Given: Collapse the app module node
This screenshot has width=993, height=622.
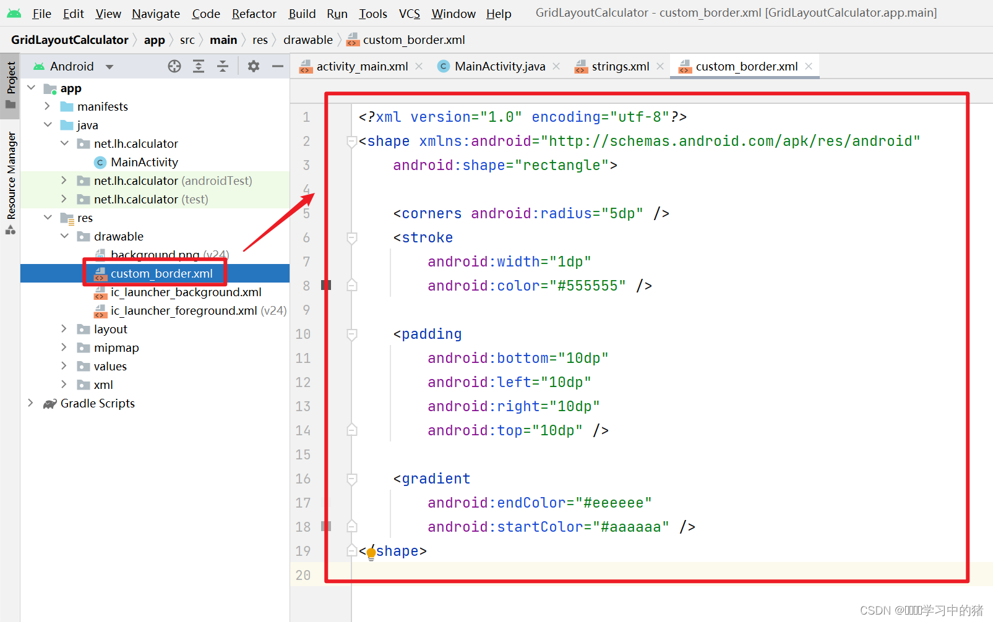Looking at the screenshot, I should (32, 88).
